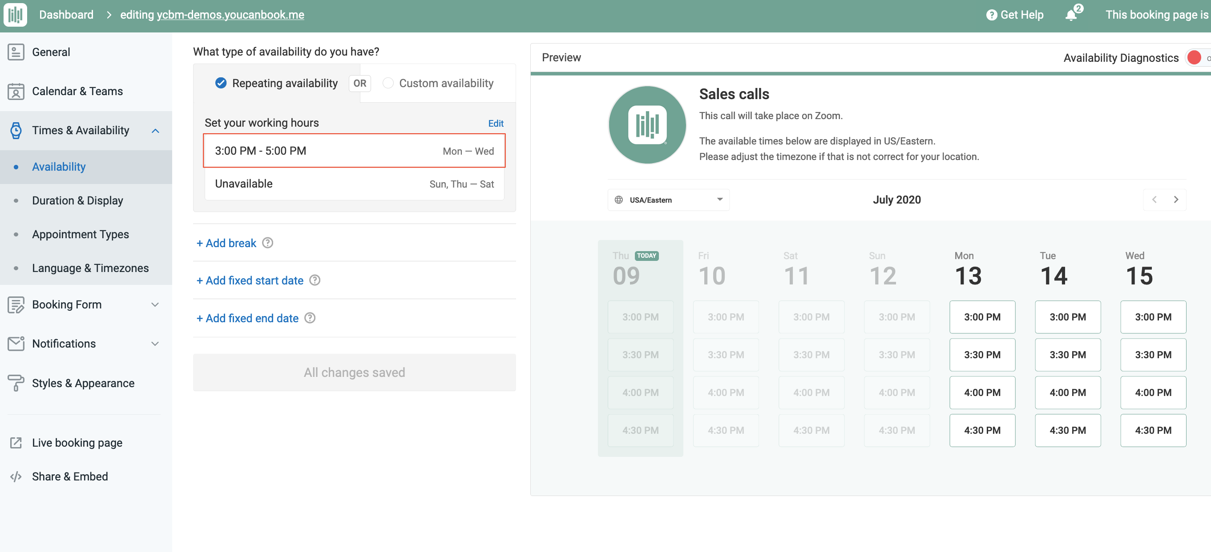Go to next month in preview

tap(1176, 200)
